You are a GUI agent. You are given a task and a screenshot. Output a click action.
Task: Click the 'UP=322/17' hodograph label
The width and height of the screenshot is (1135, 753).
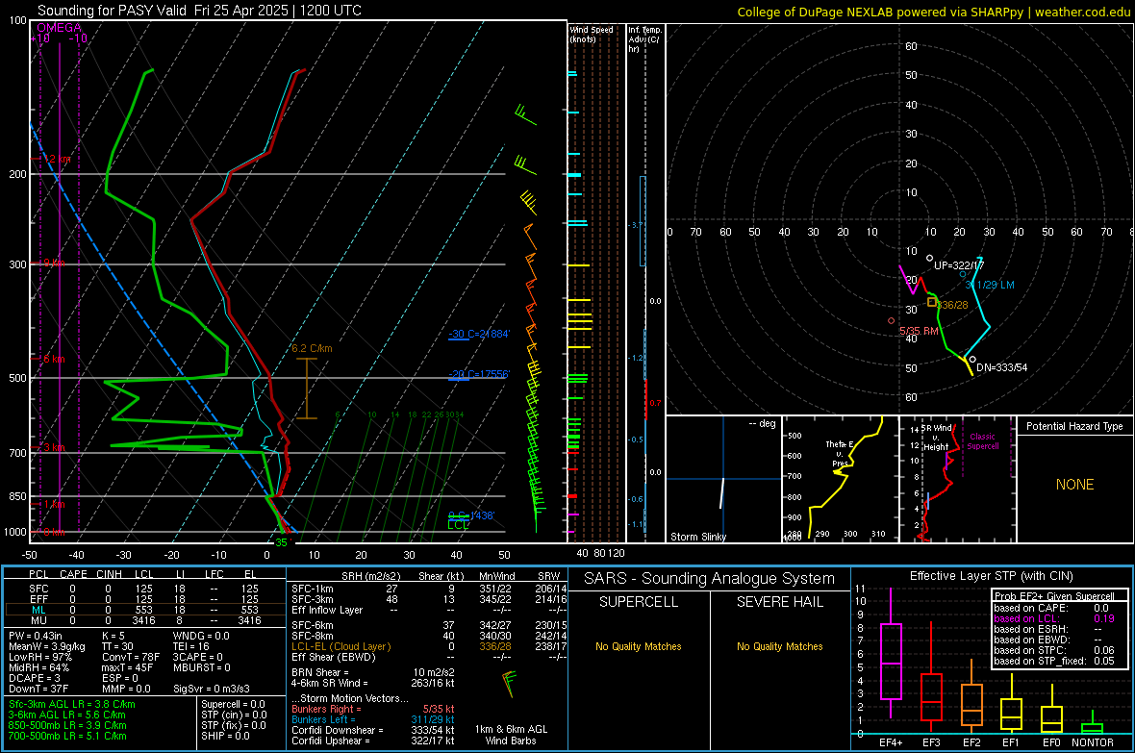[958, 265]
